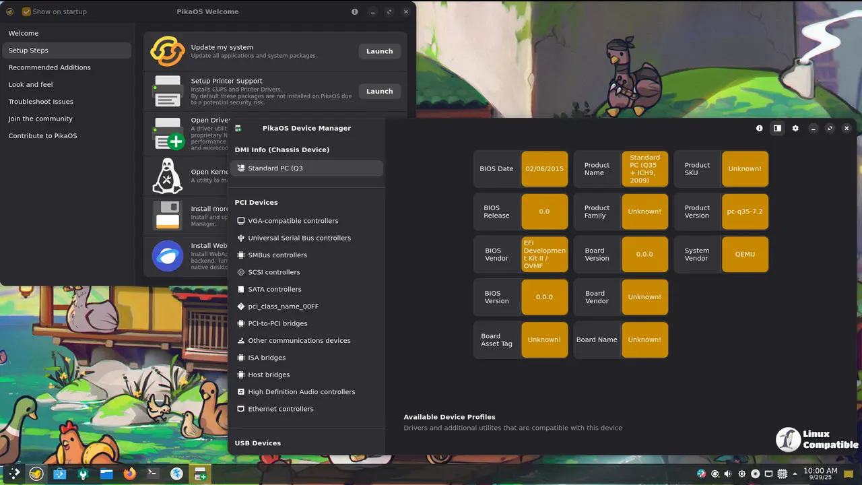Expand Universal Serial Bus controllers
Screen dimensions: 862x485
click(299, 238)
